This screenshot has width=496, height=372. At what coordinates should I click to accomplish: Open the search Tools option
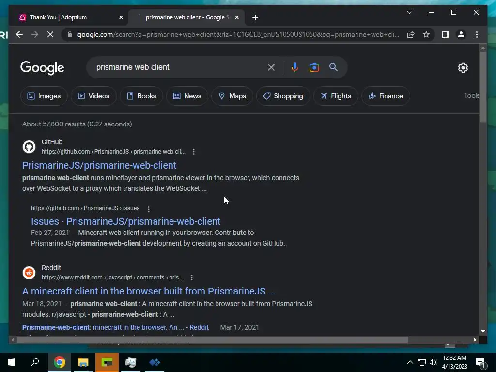(x=471, y=95)
